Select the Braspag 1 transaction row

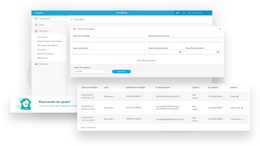tap(164, 96)
